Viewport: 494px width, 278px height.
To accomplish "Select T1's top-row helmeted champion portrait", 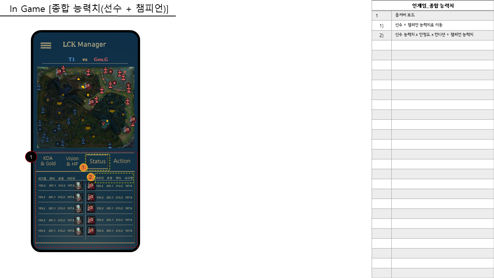I will [x=79, y=186].
